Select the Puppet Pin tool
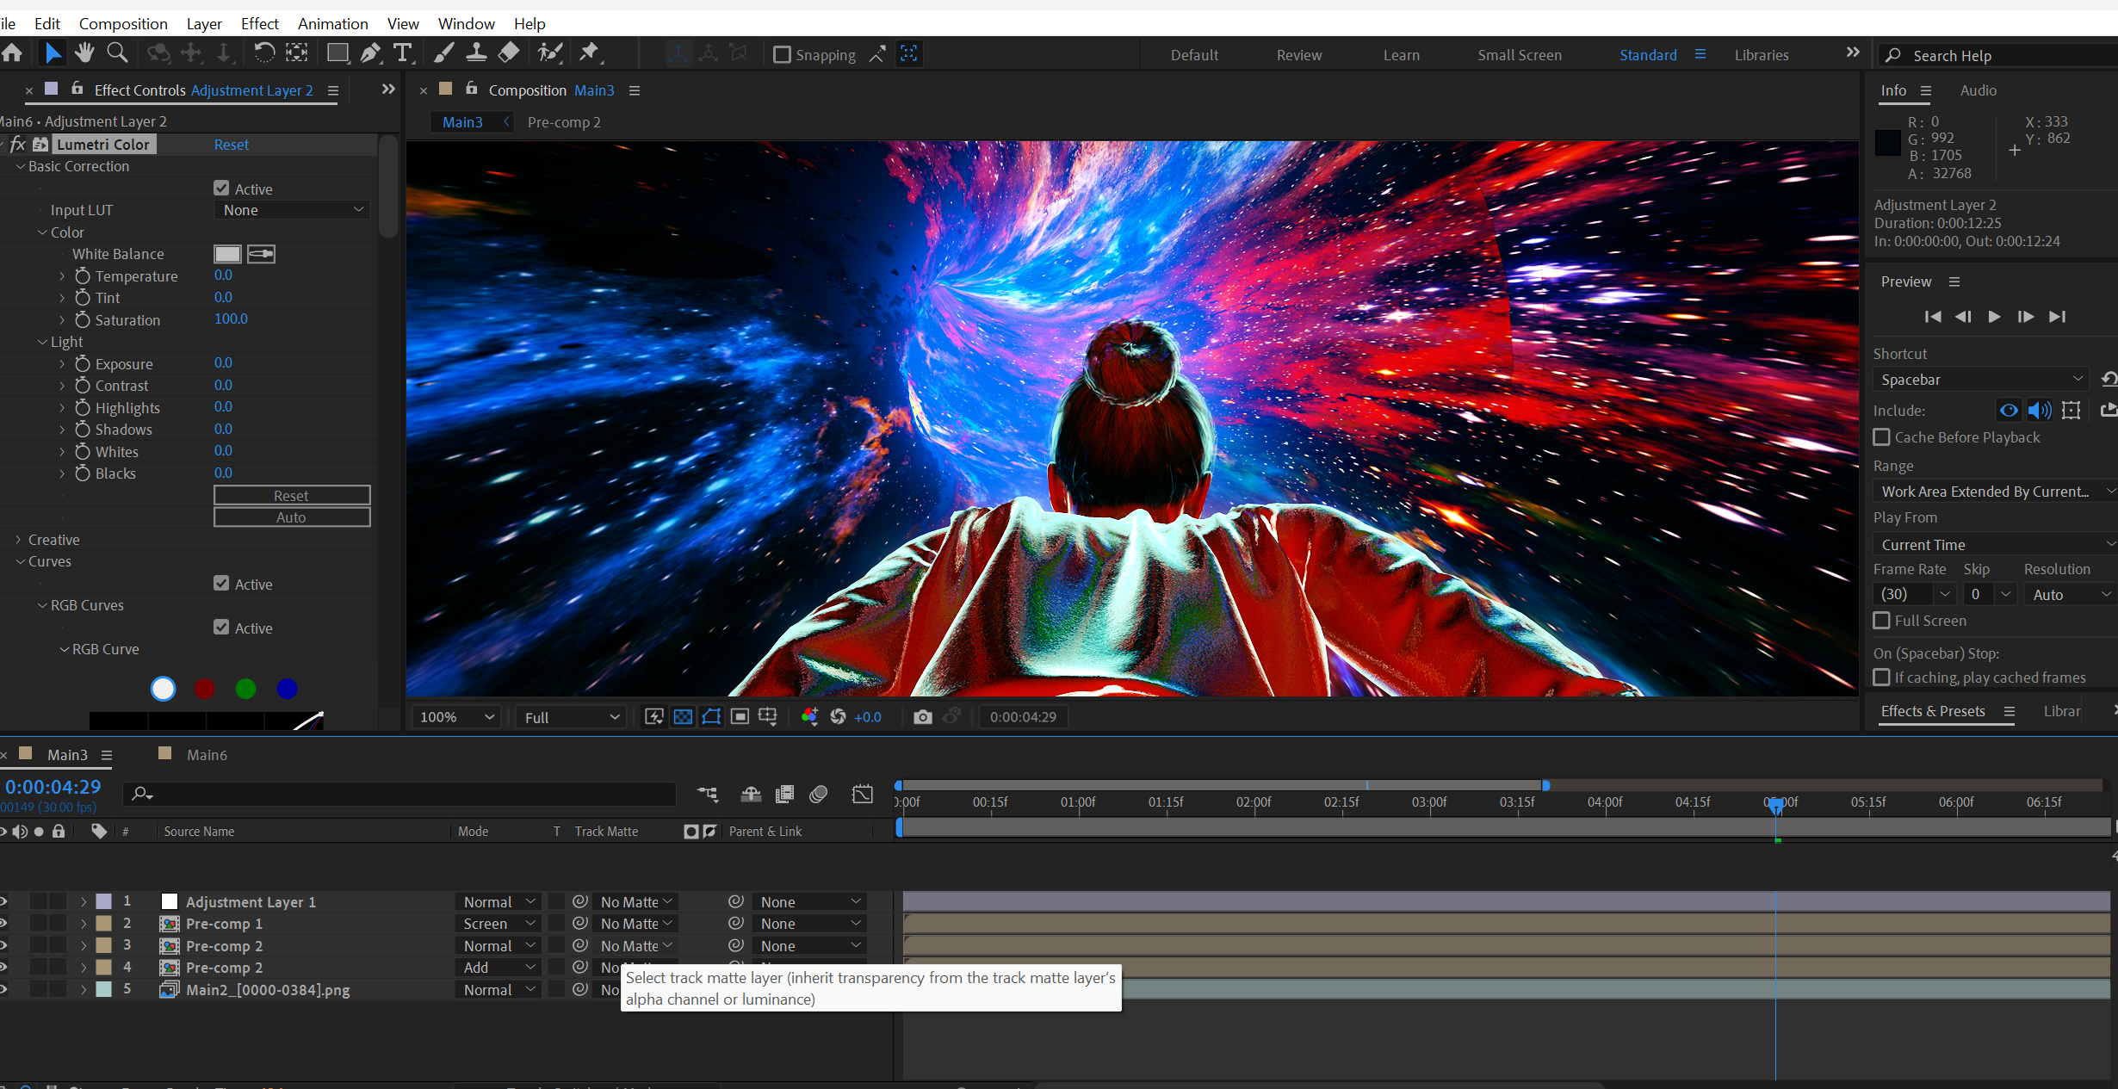The image size is (2118, 1089). (589, 53)
